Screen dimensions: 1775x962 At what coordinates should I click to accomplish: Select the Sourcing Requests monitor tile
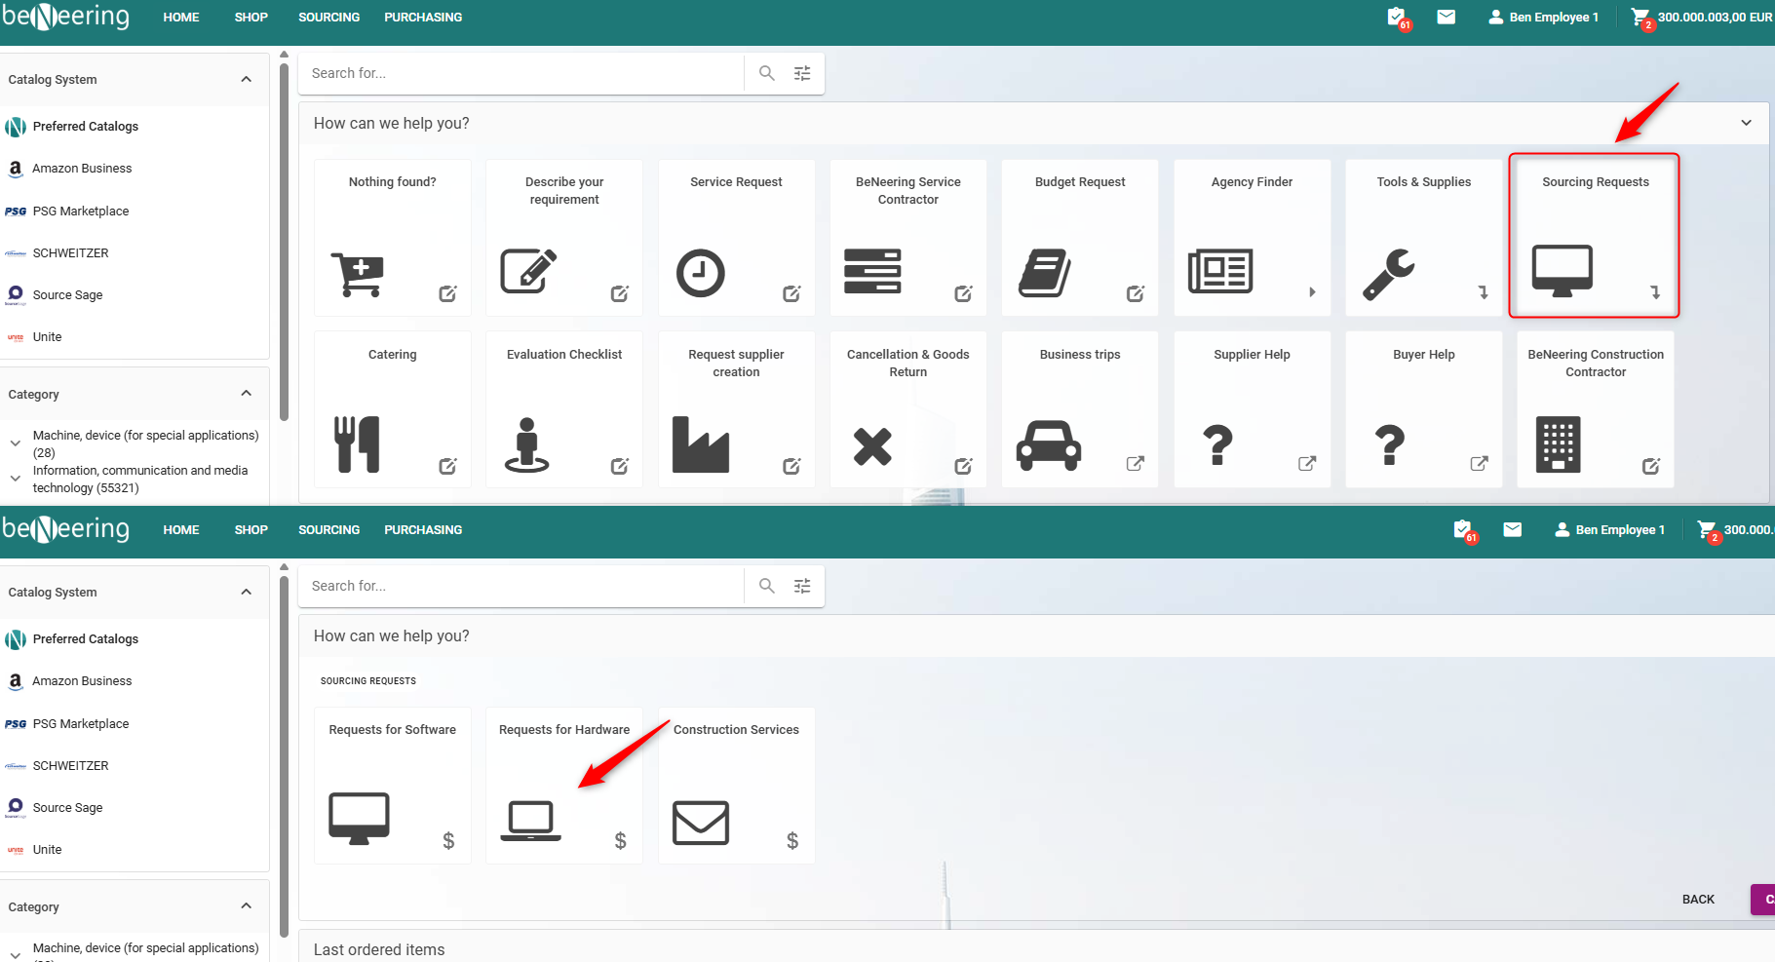click(x=1594, y=236)
